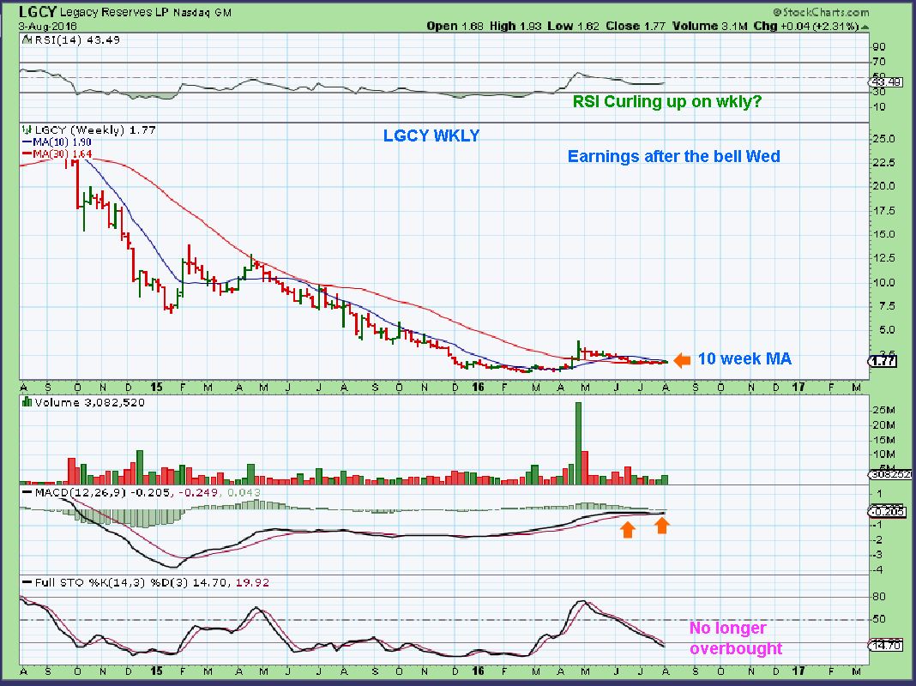Viewport: 916px width, 686px height.
Task: Click the 25.0 price axis label
Action: [x=884, y=139]
